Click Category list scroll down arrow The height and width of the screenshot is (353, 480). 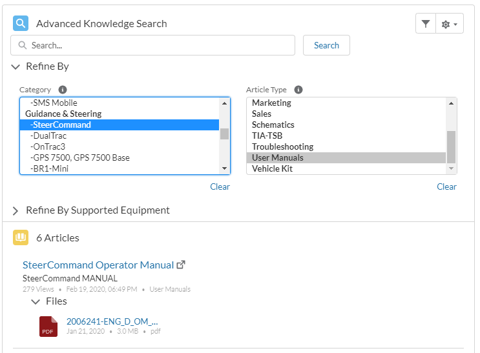[224, 168]
